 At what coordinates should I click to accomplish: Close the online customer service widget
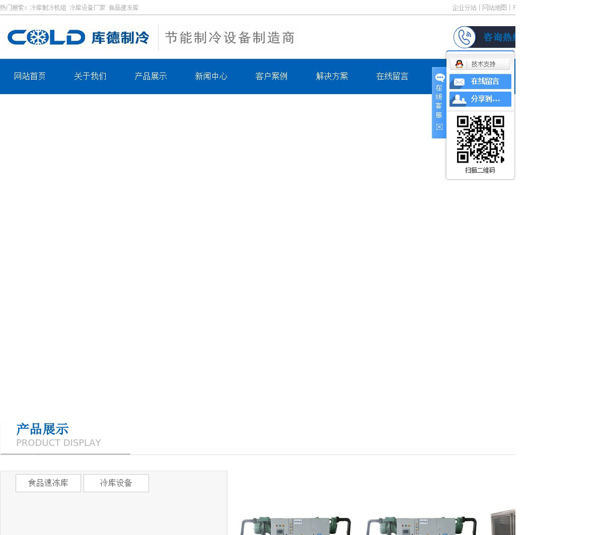(x=439, y=127)
